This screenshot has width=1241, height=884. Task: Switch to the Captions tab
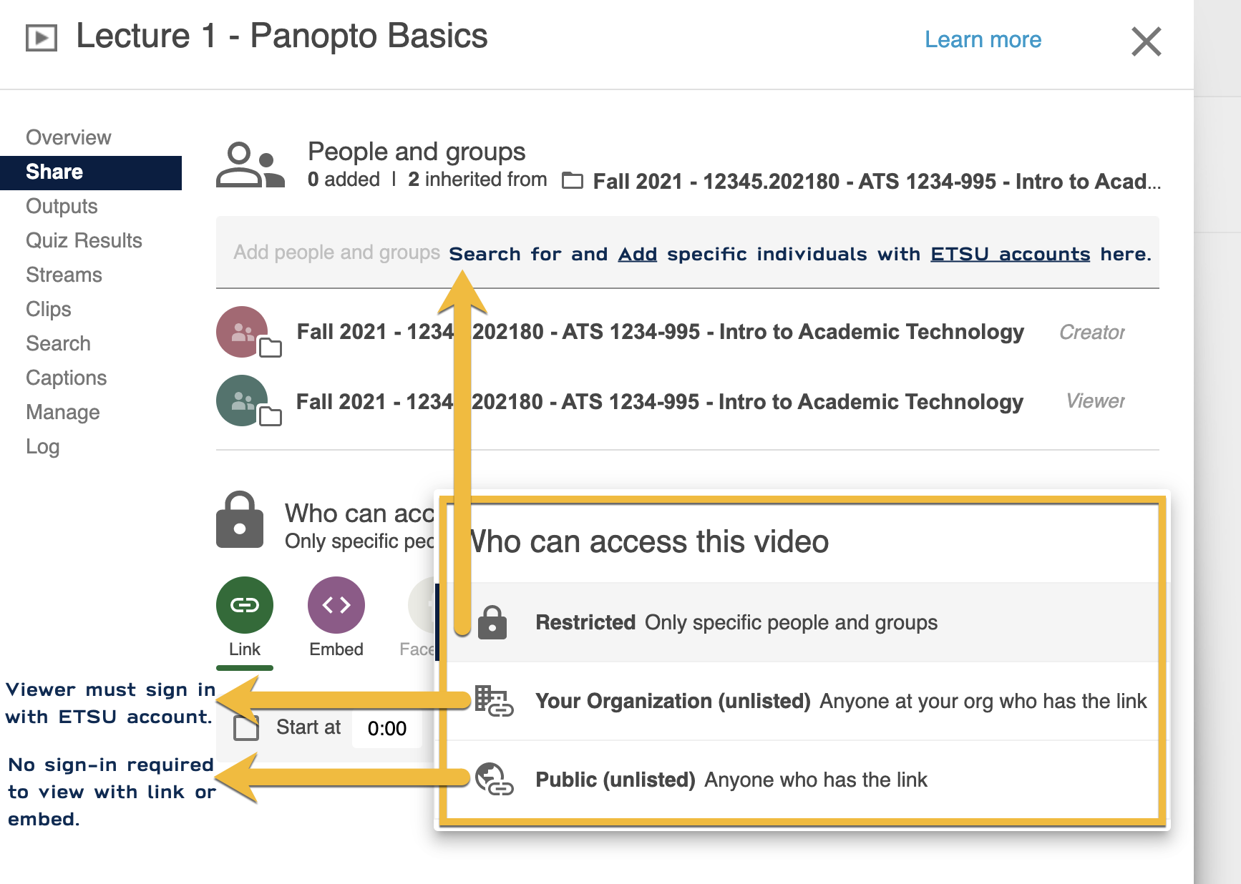click(x=66, y=378)
